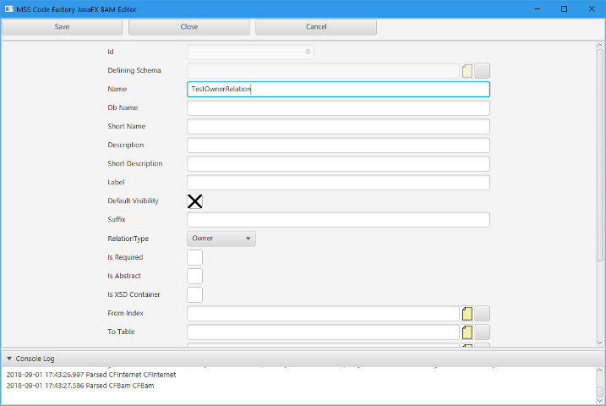Click the application icon in title bar
The width and height of the screenshot is (606, 406).
coord(8,8)
